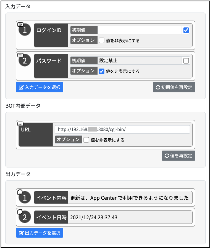
Task: Click the イベント日時 label
Action: pyautogui.click(x=51, y=217)
